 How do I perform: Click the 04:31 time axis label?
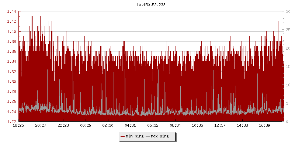click(x=131, y=125)
